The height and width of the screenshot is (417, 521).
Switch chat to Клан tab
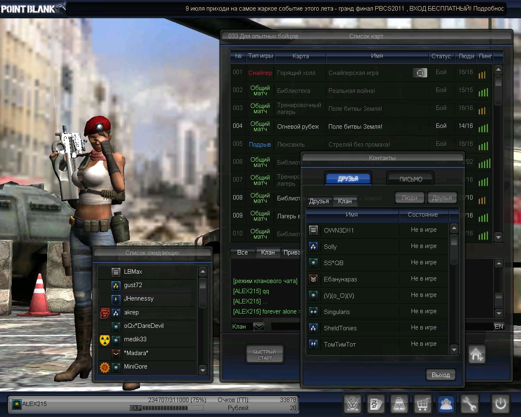[x=268, y=252]
